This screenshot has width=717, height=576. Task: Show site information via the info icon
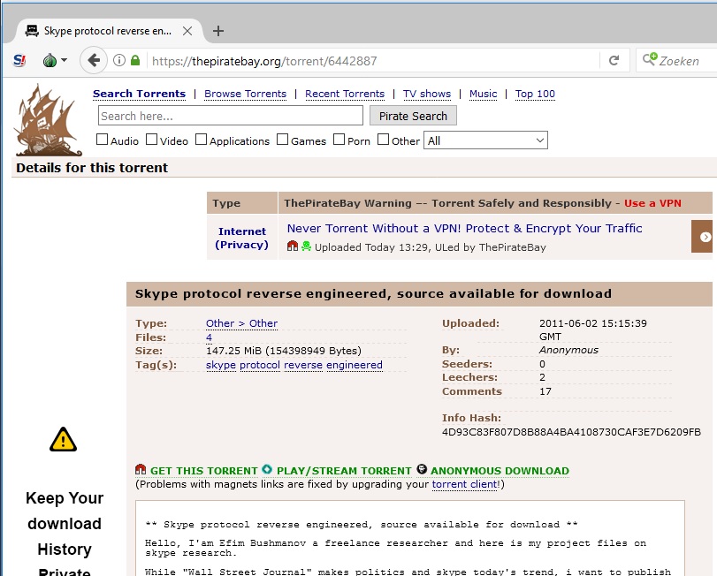click(118, 60)
